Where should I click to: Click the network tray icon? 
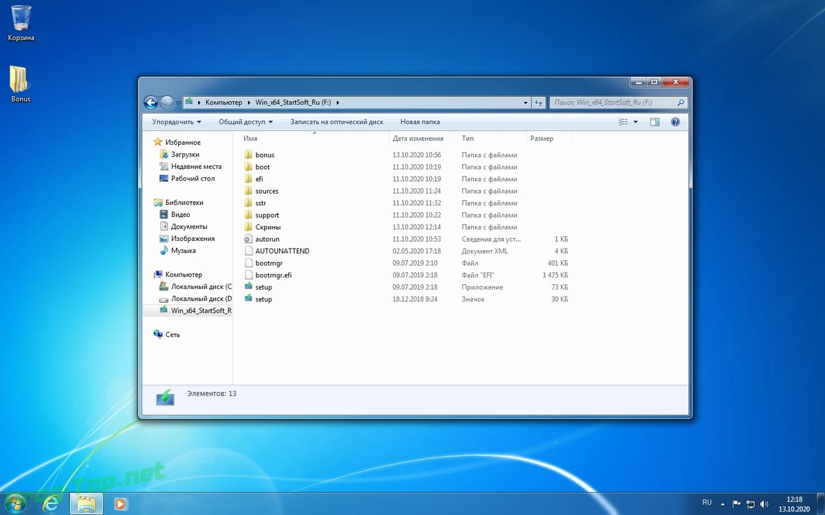pyautogui.click(x=750, y=504)
